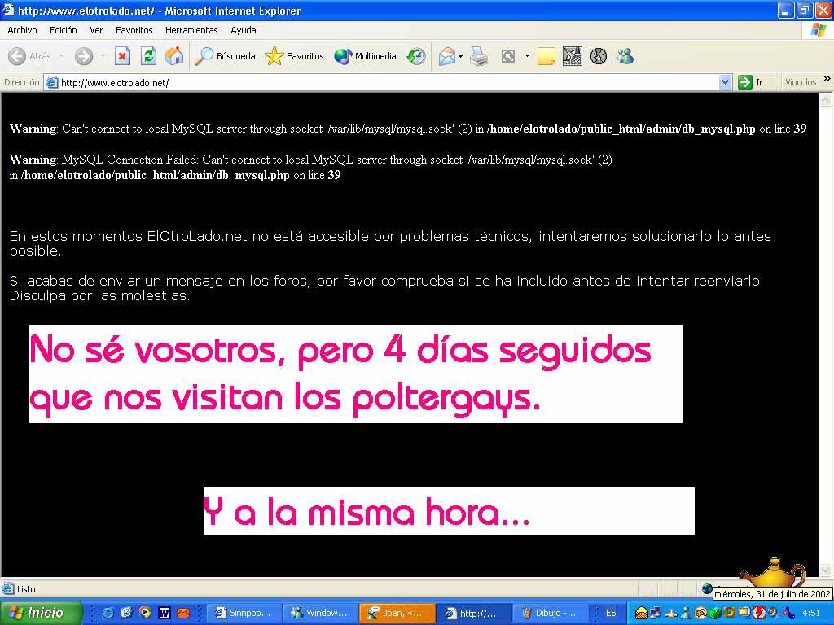Expand the address bar dropdown arrow
This screenshot has width=834, height=625.
[x=726, y=82]
